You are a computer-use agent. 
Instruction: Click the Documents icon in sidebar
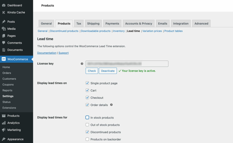4,50
